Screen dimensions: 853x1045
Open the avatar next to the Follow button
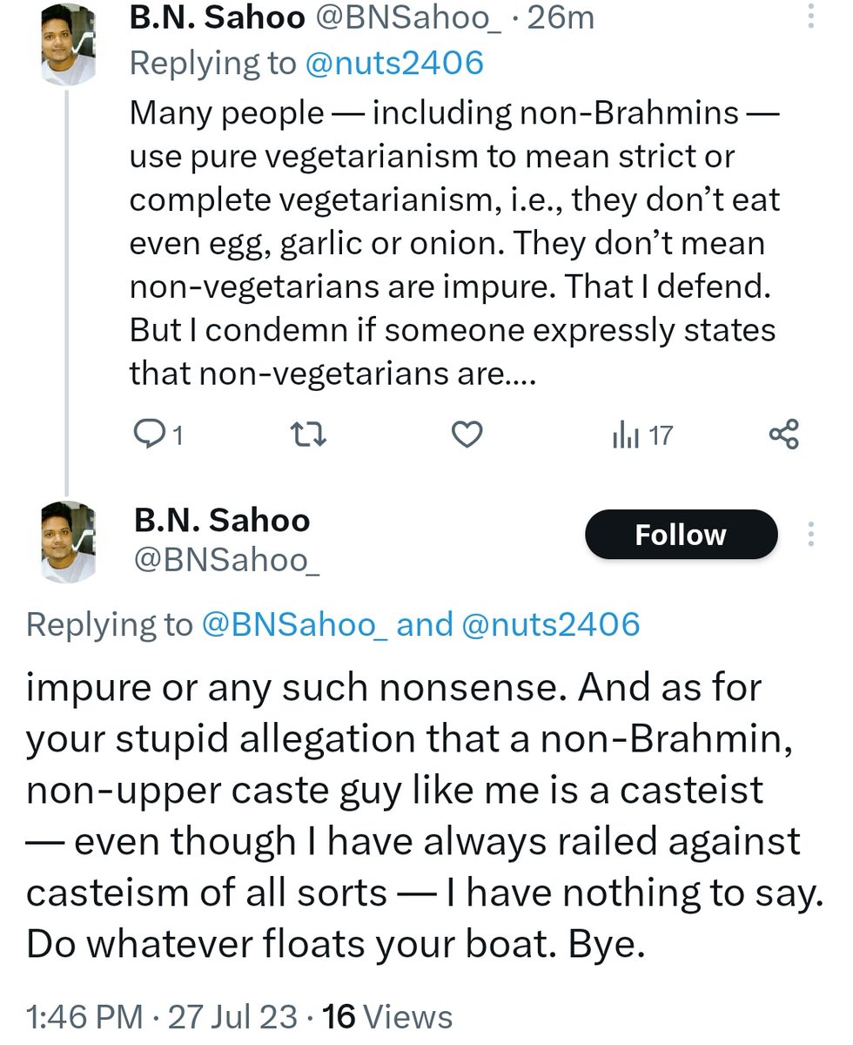pos(69,542)
